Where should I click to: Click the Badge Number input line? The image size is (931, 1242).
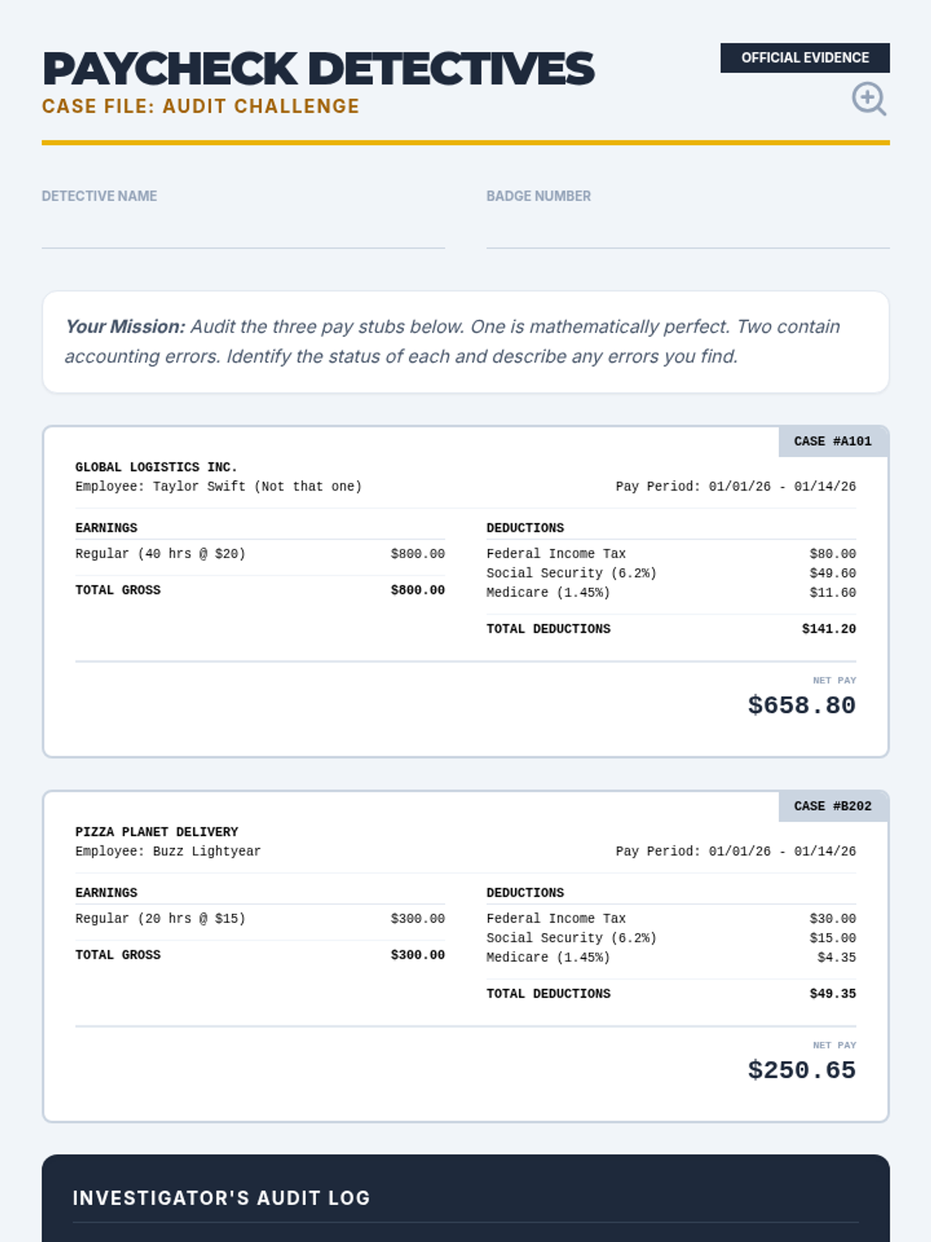point(687,234)
